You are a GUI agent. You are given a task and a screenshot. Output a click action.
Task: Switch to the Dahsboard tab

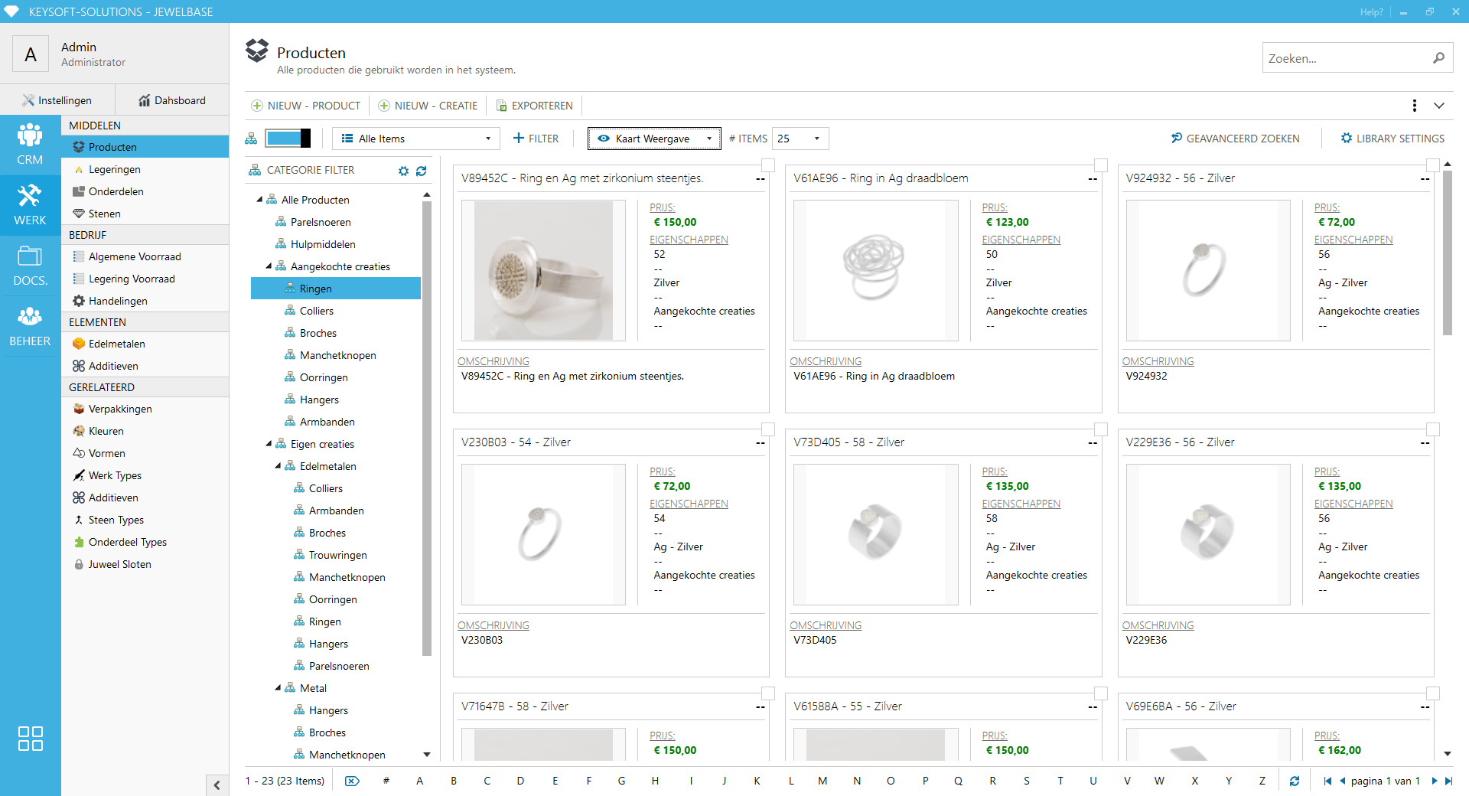172,100
